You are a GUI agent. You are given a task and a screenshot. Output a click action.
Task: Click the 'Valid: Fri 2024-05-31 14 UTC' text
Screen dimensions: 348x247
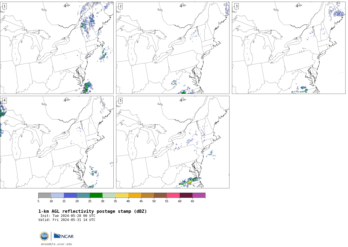(x=67, y=220)
